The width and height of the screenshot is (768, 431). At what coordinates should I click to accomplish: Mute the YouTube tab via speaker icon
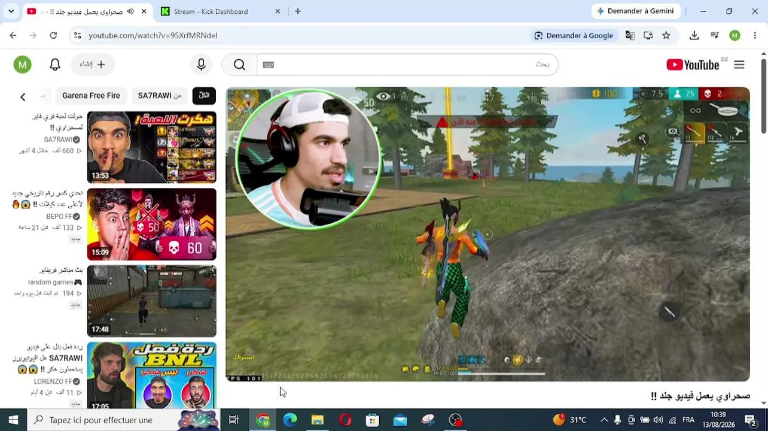130,11
